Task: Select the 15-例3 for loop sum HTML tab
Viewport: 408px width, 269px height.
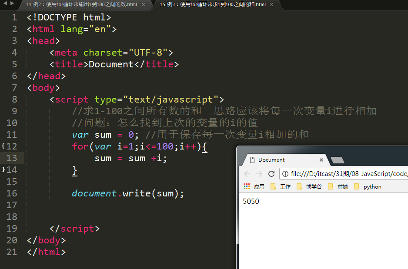Action: tap(213, 4)
